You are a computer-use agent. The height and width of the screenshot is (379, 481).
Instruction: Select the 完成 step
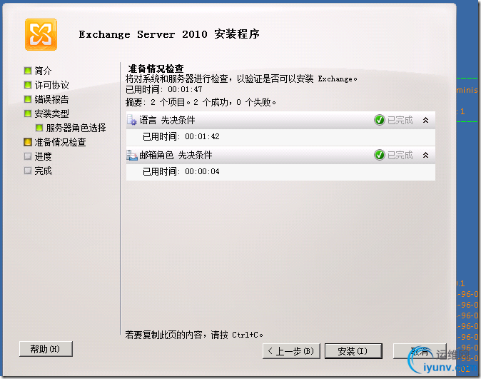(43, 171)
